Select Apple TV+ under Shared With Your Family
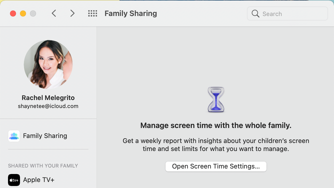334x188 pixels. click(39, 180)
